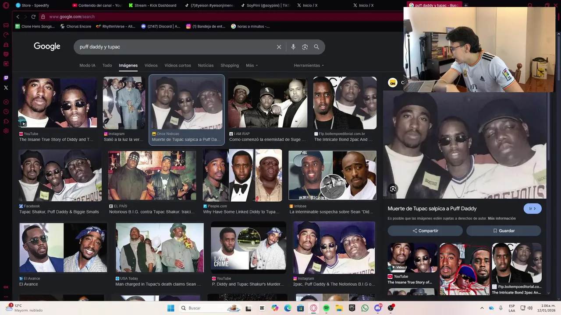
Task: Switch to Stream - Kick Dashboard tab
Action: (x=153, y=5)
